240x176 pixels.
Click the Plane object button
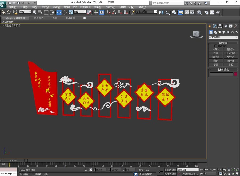(230, 64)
